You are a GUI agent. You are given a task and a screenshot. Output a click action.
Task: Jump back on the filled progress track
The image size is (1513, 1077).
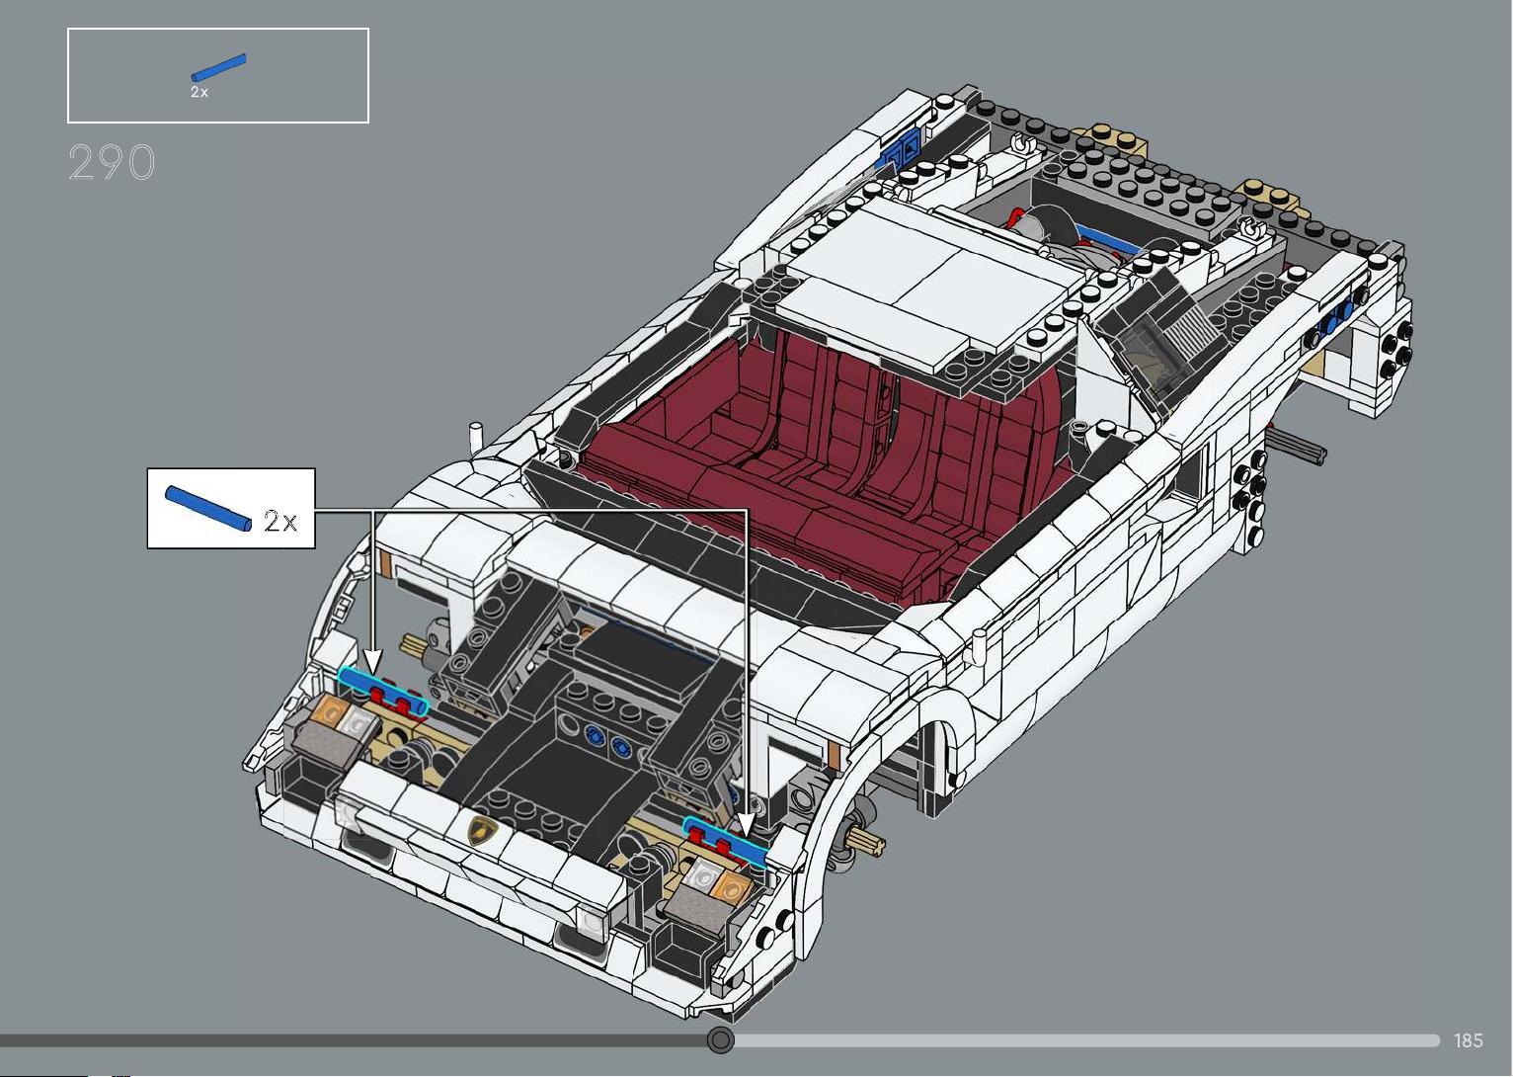point(354,1039)
